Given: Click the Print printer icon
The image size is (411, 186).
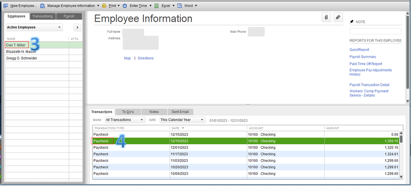Looking at the screenshot, I should [104, 5].
